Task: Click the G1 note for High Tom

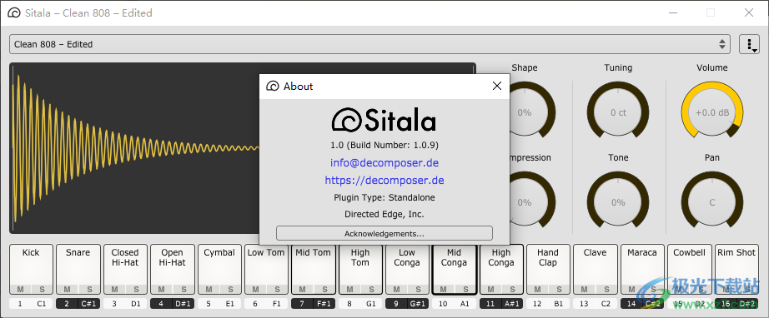Action: [x=371, y=304]
